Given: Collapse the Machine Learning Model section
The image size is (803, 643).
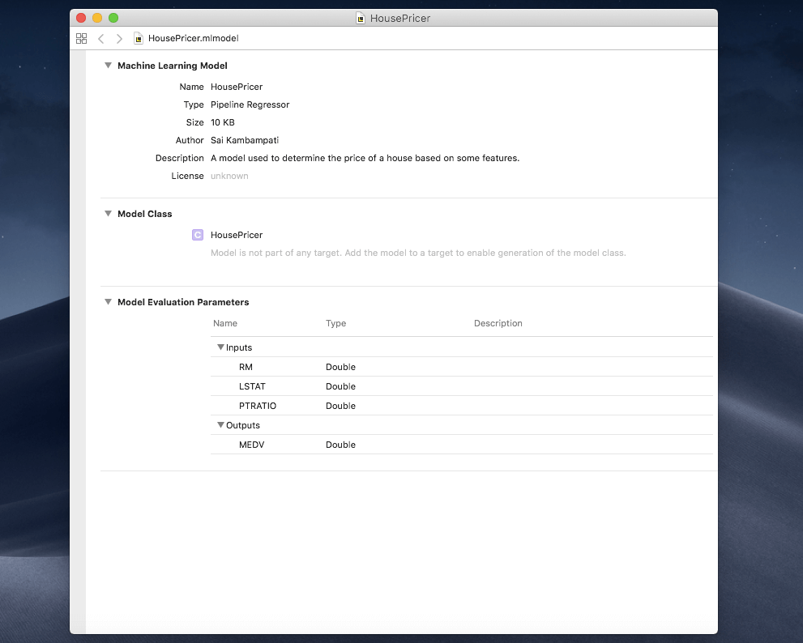Looking at the screenshot, I should click(x=109, y=66).
